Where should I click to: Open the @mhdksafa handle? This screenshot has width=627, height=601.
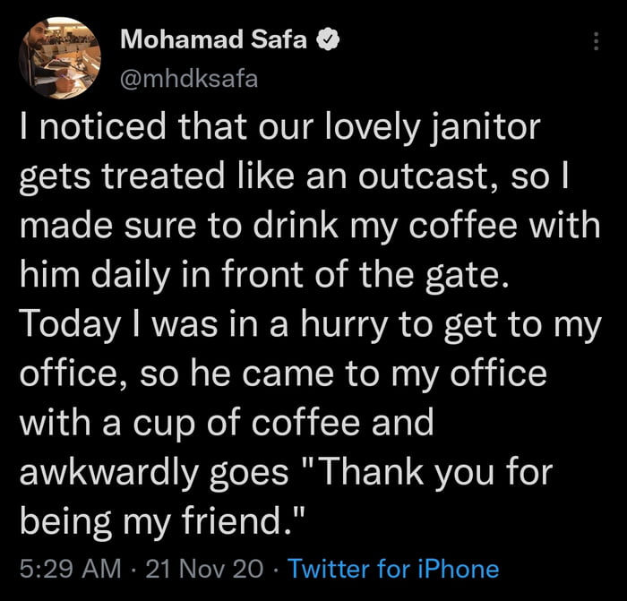[188, 79]
